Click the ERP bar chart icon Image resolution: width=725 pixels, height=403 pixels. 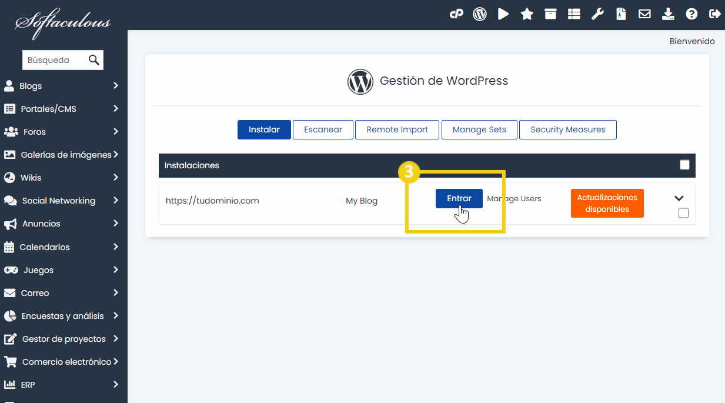tap(9, 385)
